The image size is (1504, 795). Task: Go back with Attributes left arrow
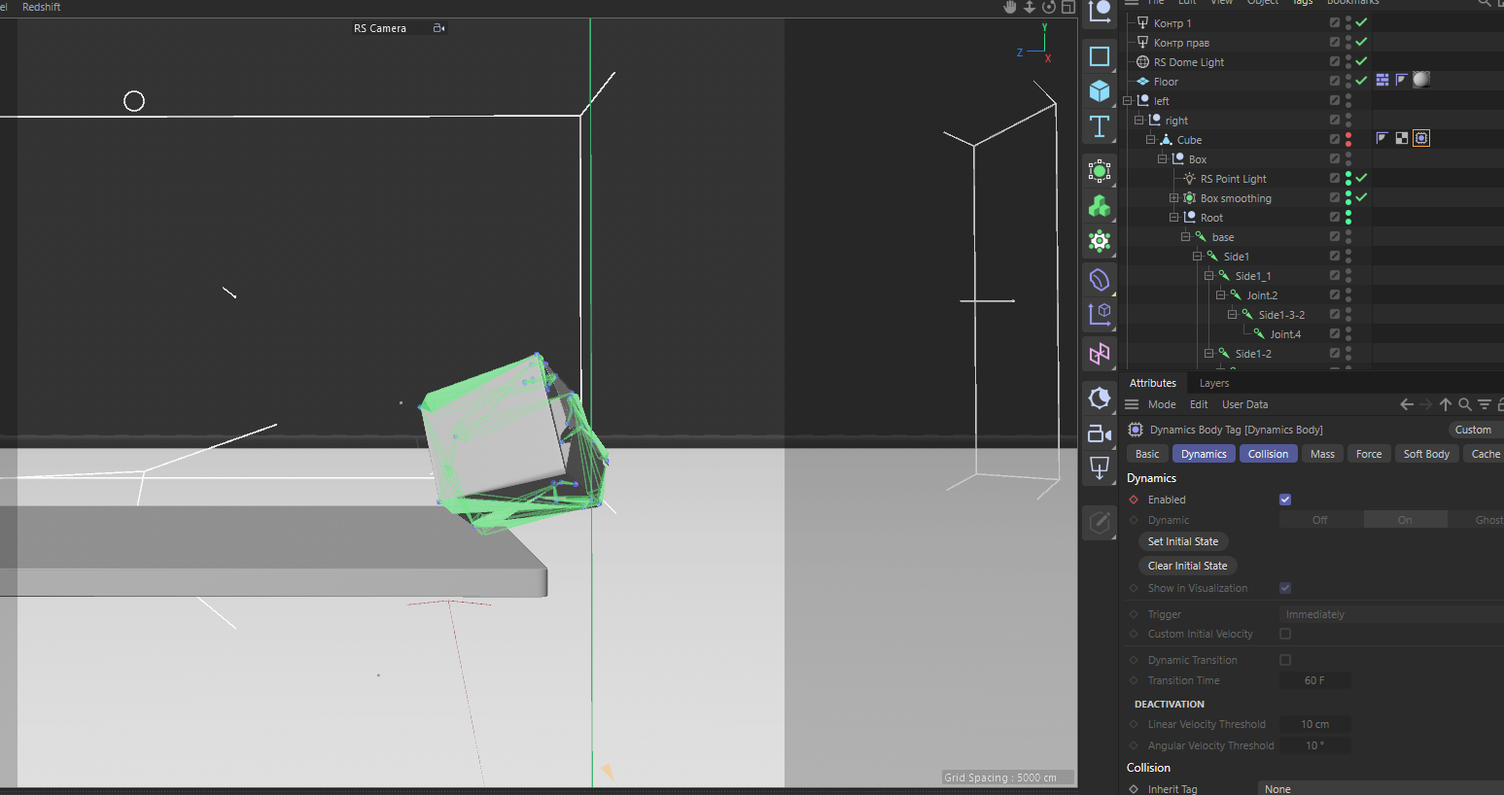[1407, 404]
